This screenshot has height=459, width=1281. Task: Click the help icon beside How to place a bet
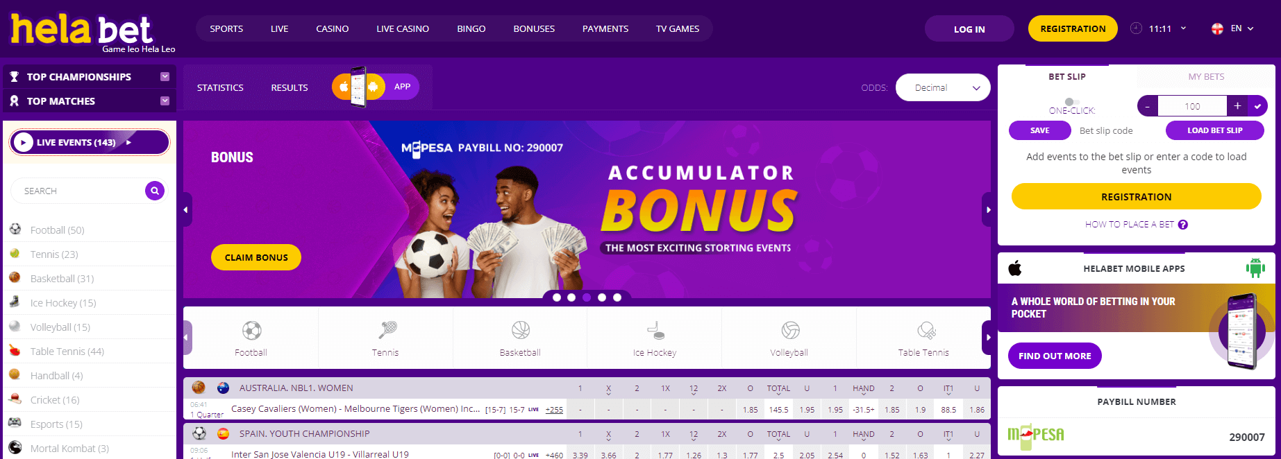1183,225
